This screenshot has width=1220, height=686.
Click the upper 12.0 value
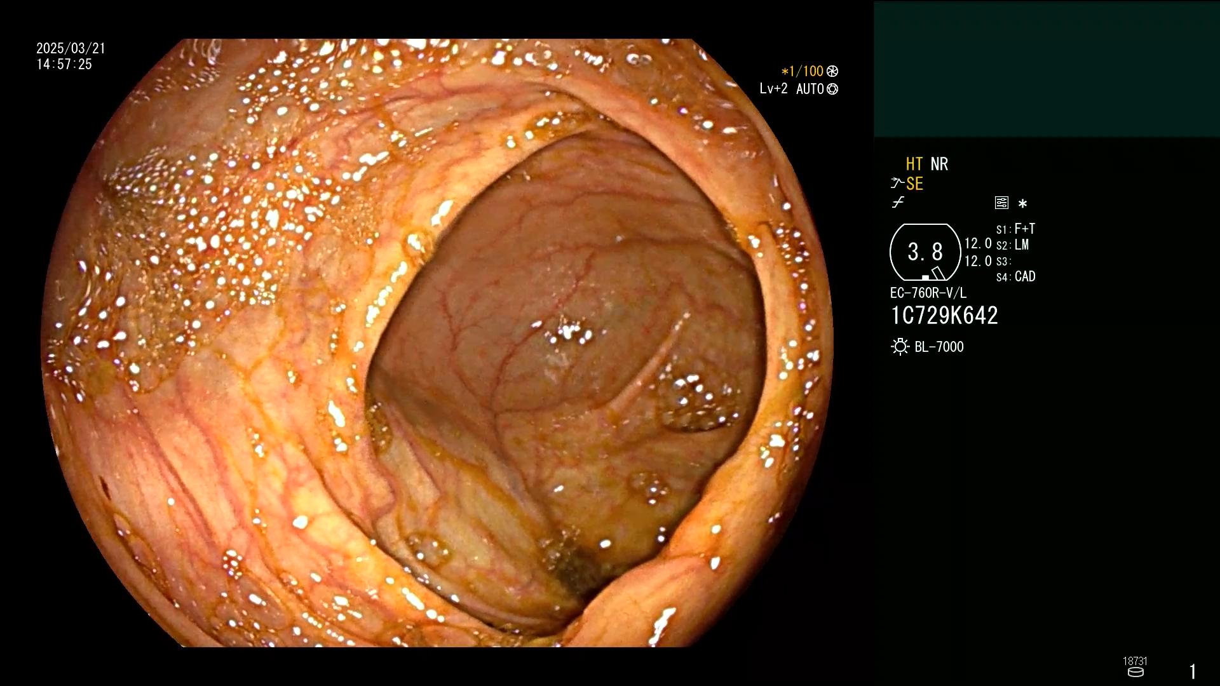click(978, 243)
